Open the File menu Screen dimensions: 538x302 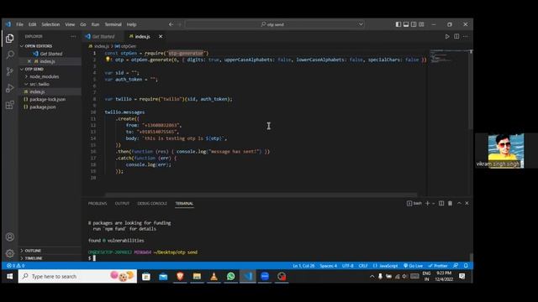pyautogui.click(x=19, y=24)
